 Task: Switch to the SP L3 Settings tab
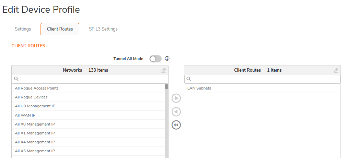pos(103,29)
